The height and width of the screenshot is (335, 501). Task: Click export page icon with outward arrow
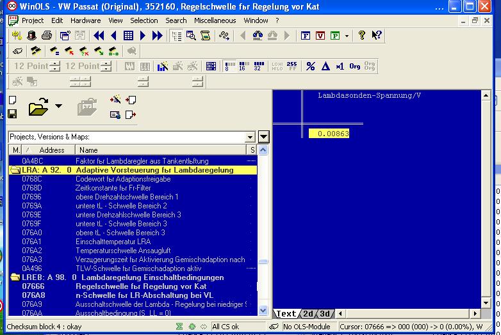pyautogui.click(x=131, y=114)
